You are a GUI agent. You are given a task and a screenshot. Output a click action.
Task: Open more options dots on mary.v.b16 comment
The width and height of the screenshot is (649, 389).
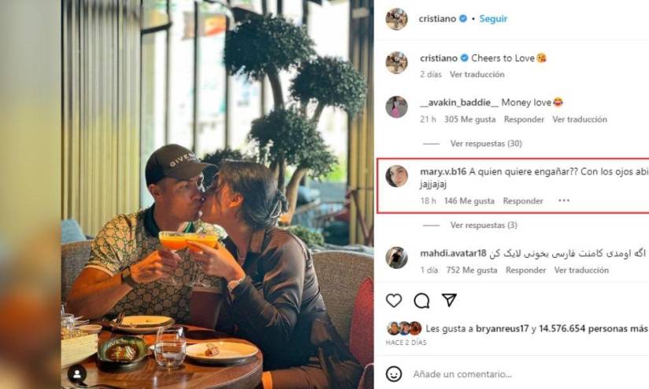coord(564,200)
